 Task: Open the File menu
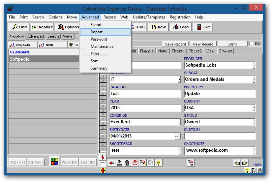[x=12, y=17]
